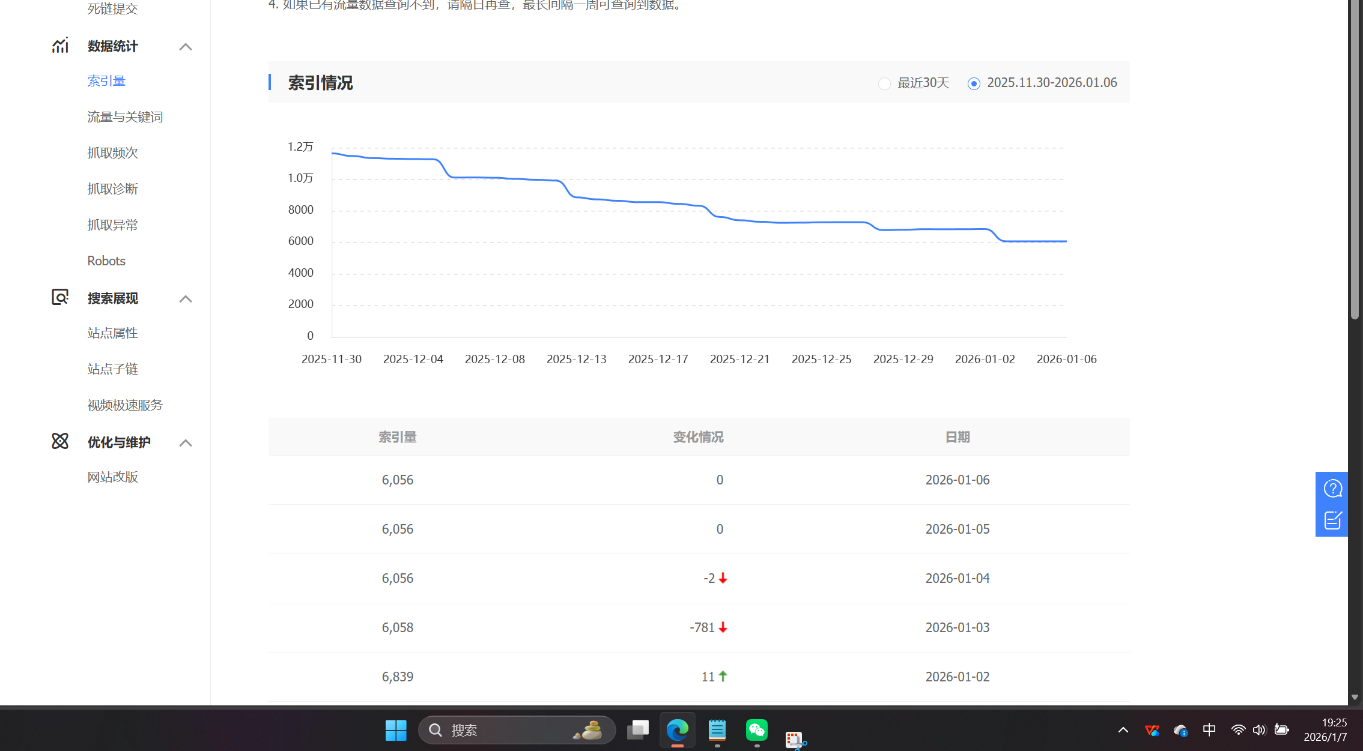Click the Windows Start button

point(396,730)
